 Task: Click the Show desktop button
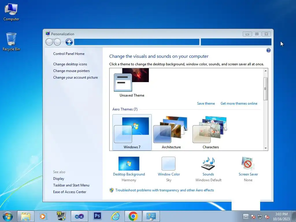tap(294, 216)
